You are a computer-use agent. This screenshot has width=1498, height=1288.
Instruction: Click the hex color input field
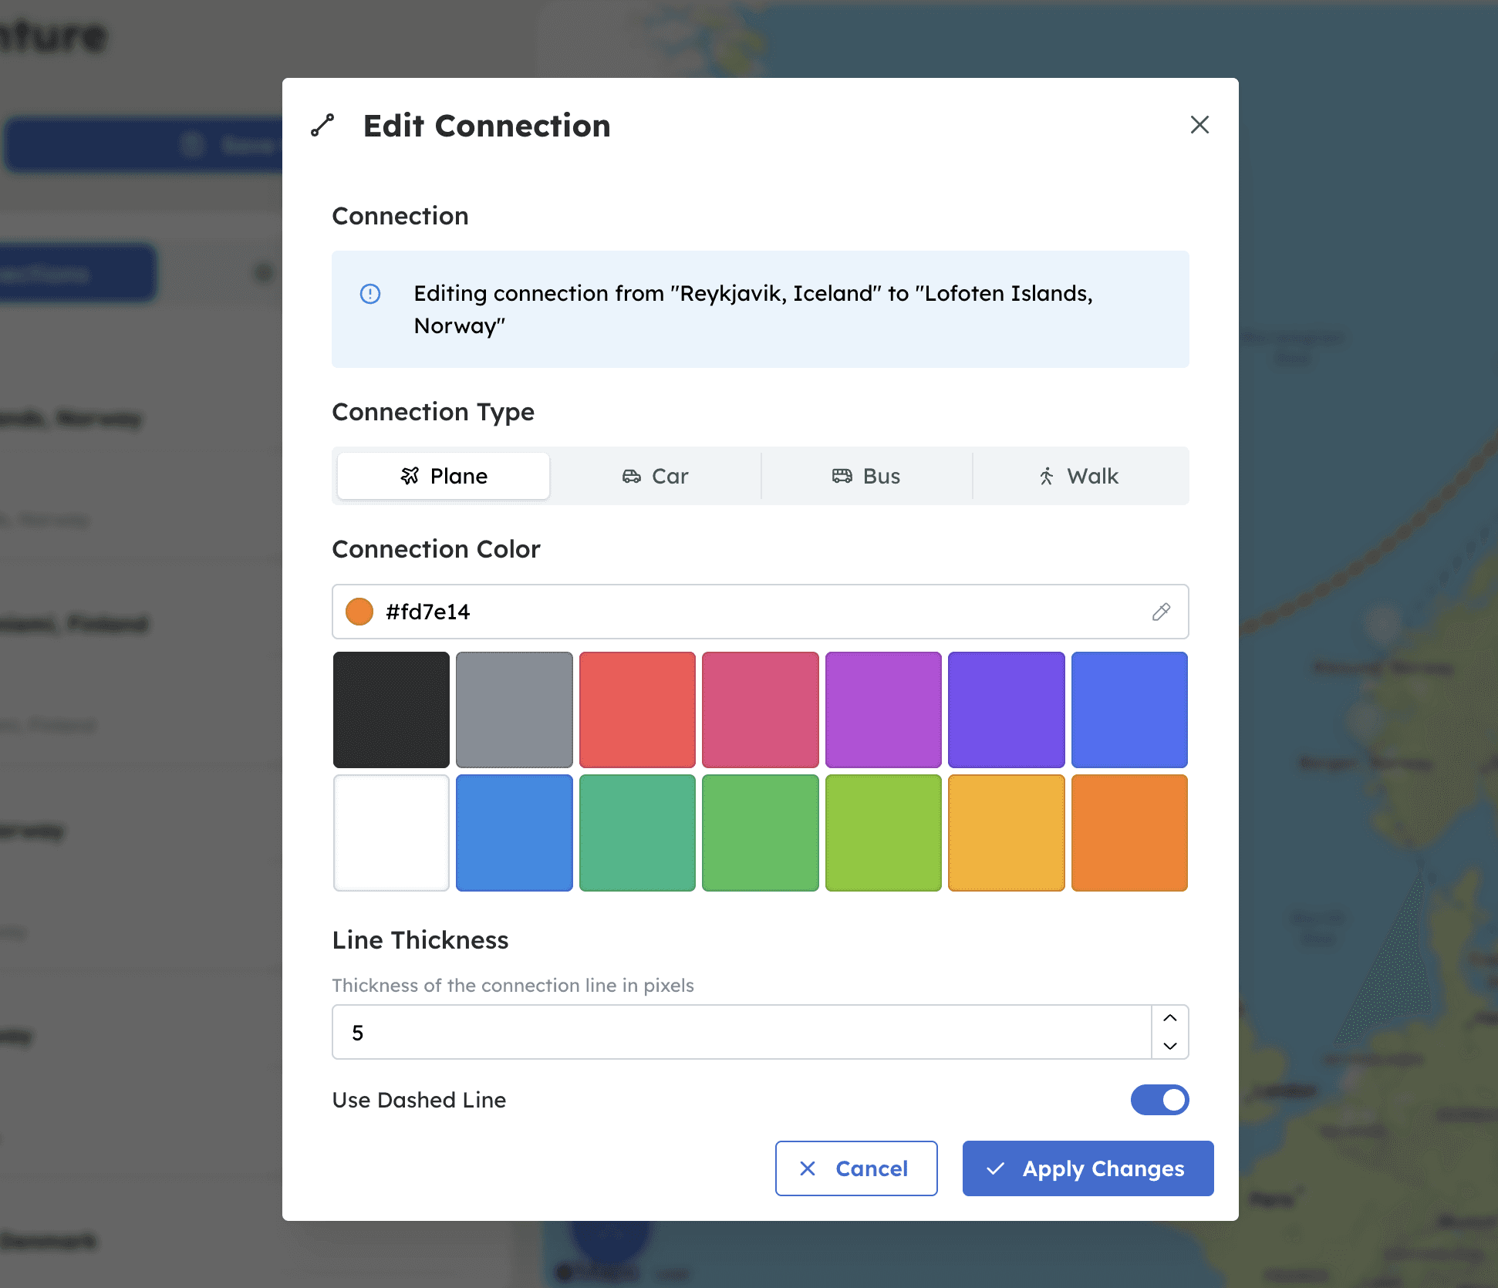(756, 612)
